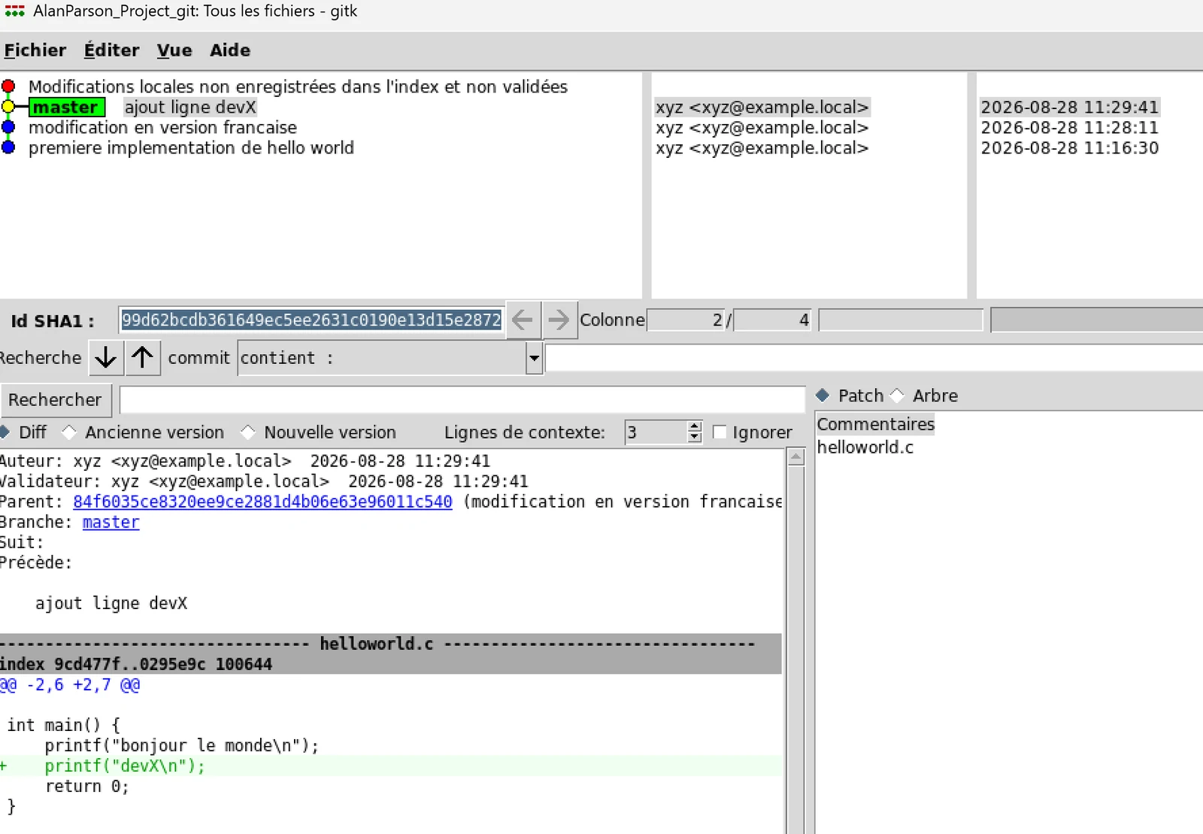Select the Arbre view radio button
Screen dimensions: 1203x834
click(x=897, y=396)
